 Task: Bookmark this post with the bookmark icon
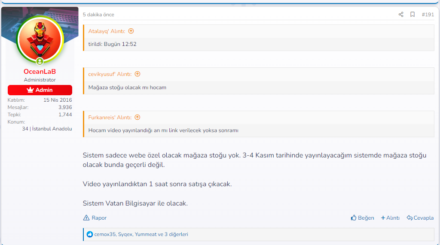412,14
